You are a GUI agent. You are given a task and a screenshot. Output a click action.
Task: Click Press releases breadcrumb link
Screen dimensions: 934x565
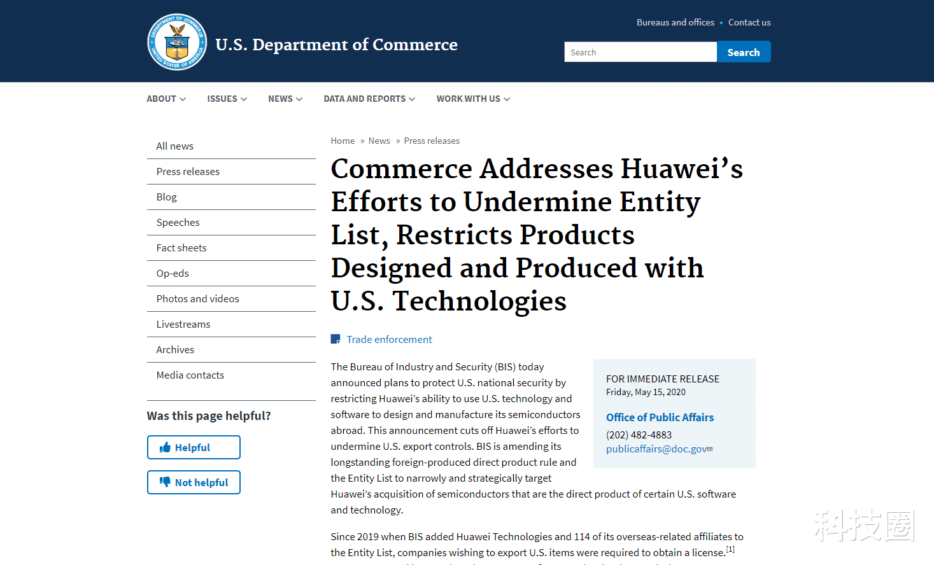pyautogui.click(x=432, y=141)
